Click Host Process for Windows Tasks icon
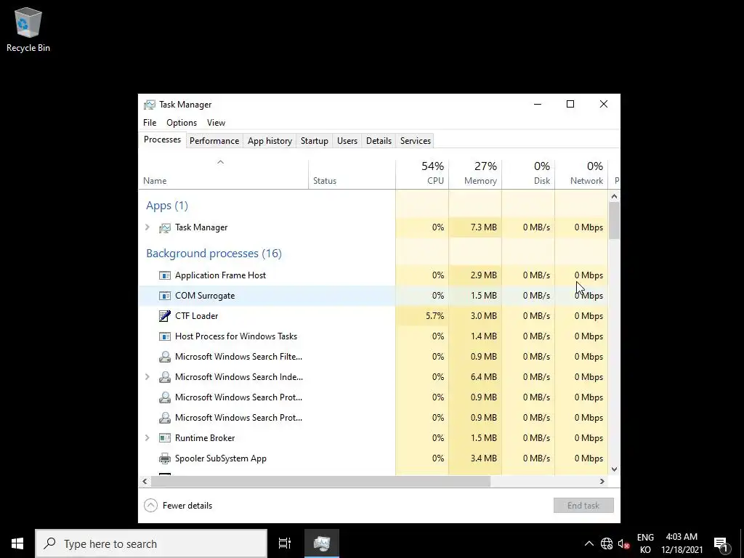The width and height of the screenshot is (744, 558). pyautogui.click(x=165, y=336)
